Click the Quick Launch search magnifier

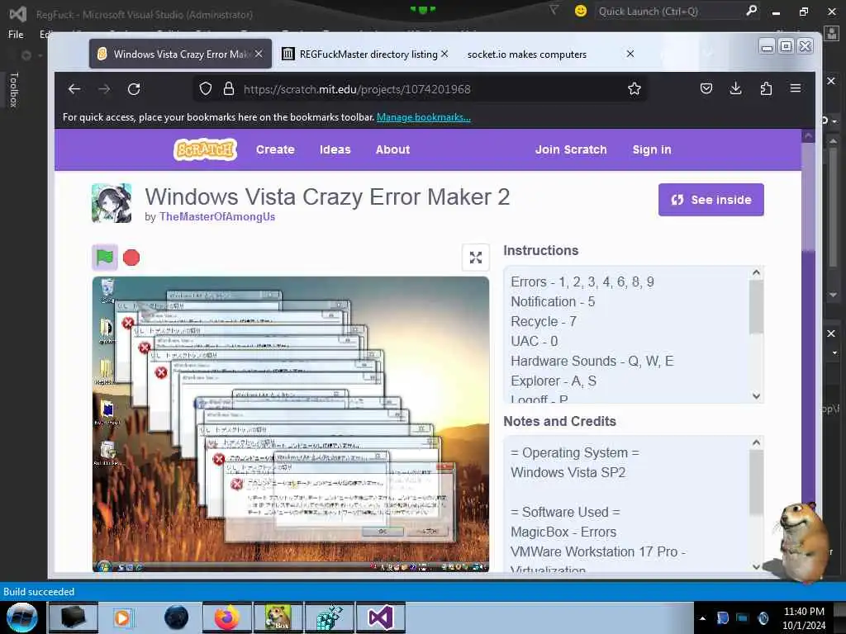[750, 11]
